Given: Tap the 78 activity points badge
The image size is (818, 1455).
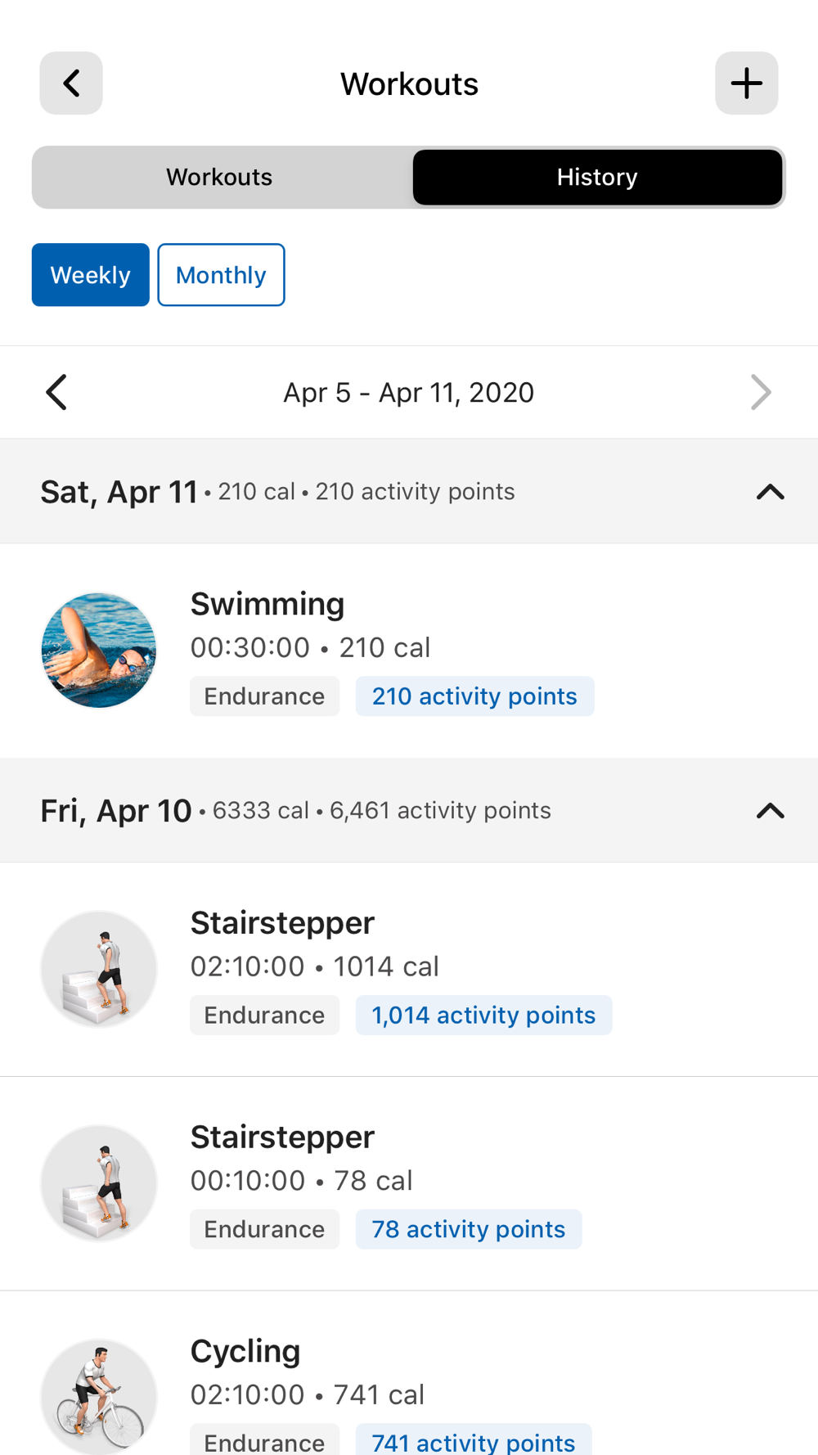Looking at the screenshot, I should (468, 1229).
